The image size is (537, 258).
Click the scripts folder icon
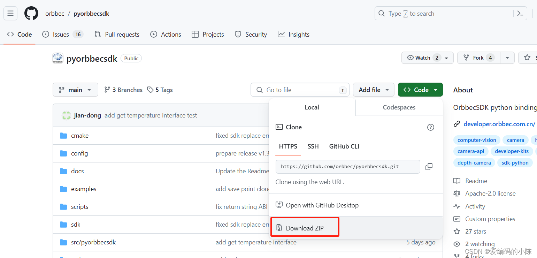(63, 207)
